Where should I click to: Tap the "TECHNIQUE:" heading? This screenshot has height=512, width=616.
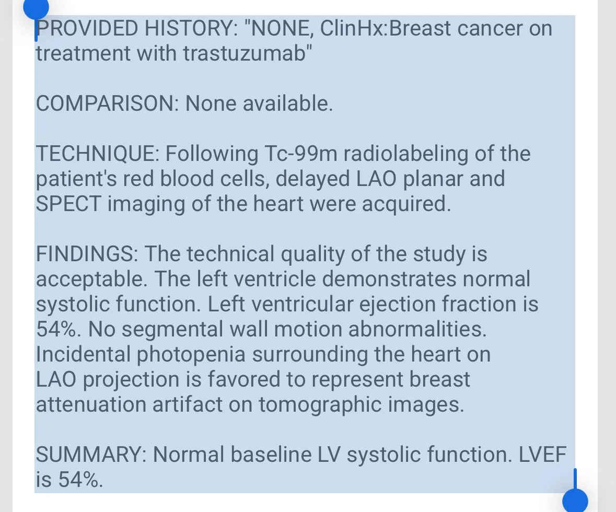(98, 153)
